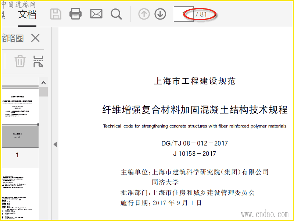Delete selected page with trash icon
This screenshot has height=221, width=294.
click(x=20, y=61)
